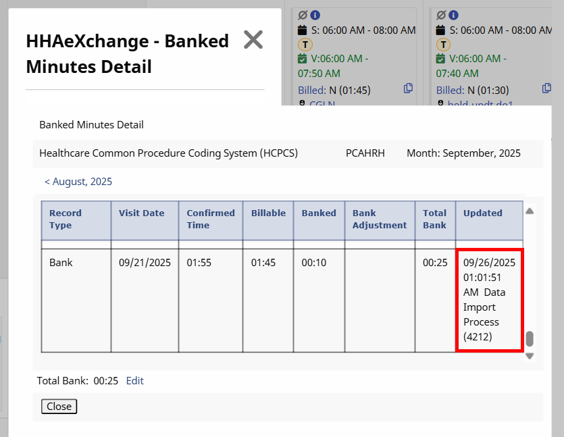Click the black schedule calendar icon on the 07:50 AM visit card
This screenshot has width=564, height=437.
pyautogui.click(x=303, y=30)
